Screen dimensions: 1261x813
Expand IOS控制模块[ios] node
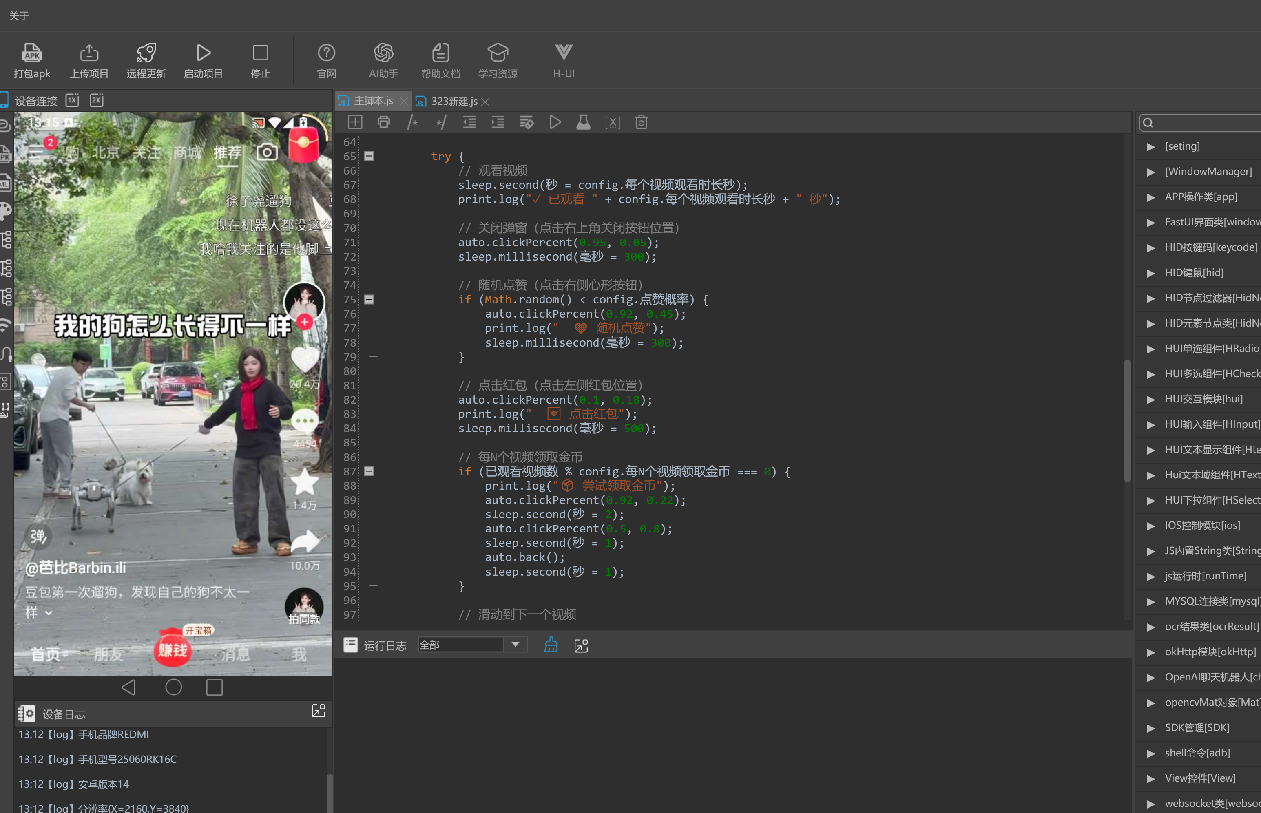point(1150,526)
